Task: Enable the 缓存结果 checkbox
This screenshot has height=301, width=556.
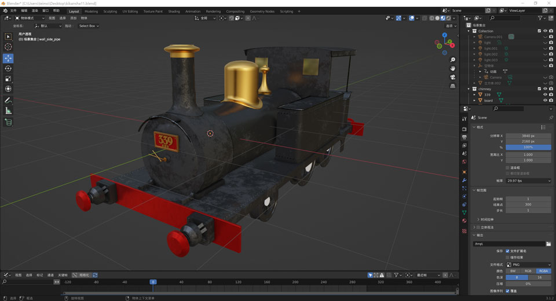Action: pyautogui.click(x=508, y=257)
